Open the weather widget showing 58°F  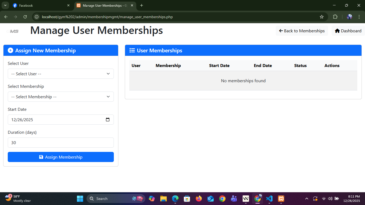[18, 199]
